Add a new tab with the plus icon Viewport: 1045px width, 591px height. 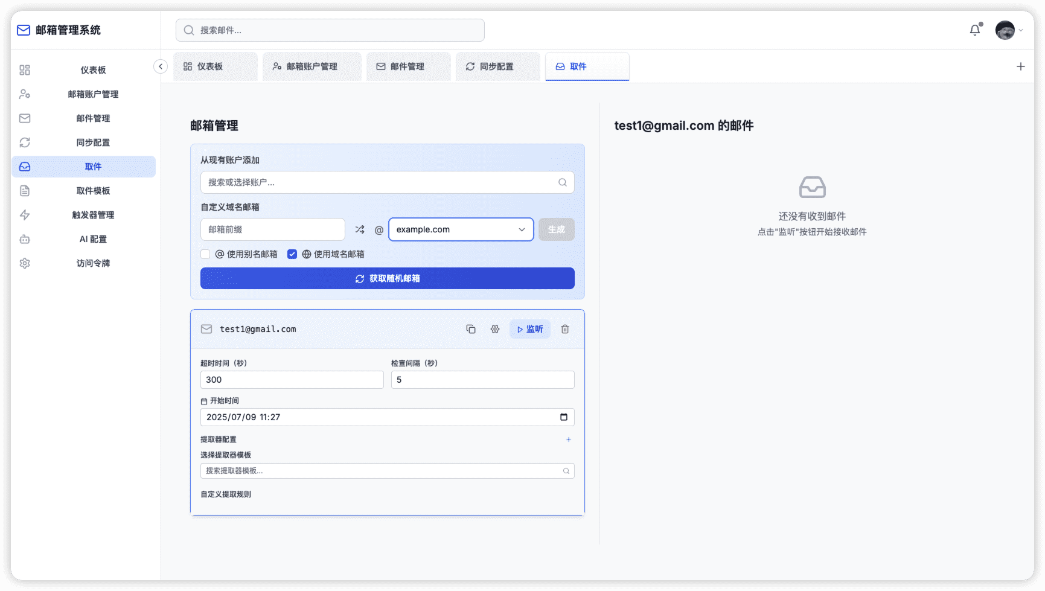tap(1021, 66)
